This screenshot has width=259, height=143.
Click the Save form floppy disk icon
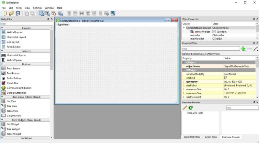coord(18,13)
